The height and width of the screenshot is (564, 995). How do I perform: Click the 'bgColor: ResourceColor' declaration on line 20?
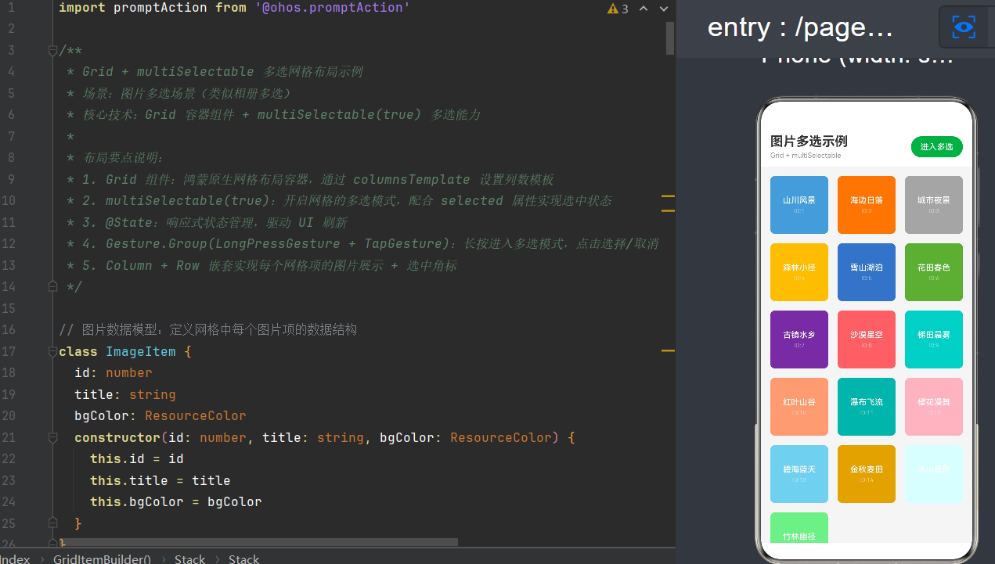(x=160, y=415)
